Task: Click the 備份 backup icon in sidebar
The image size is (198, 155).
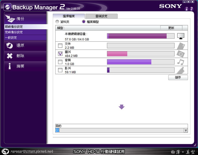Action: (x=10, y=19)
